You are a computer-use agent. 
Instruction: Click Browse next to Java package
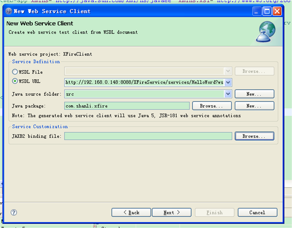[212, 106]
